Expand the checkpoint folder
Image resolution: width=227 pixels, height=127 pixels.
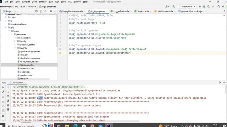tap(15, 38)
